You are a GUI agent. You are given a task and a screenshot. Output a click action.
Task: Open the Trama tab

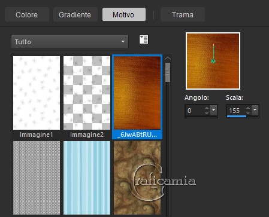(183, 14)
